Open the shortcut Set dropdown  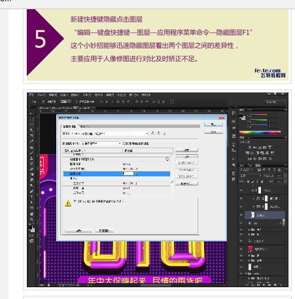click(x=110, y=133)
